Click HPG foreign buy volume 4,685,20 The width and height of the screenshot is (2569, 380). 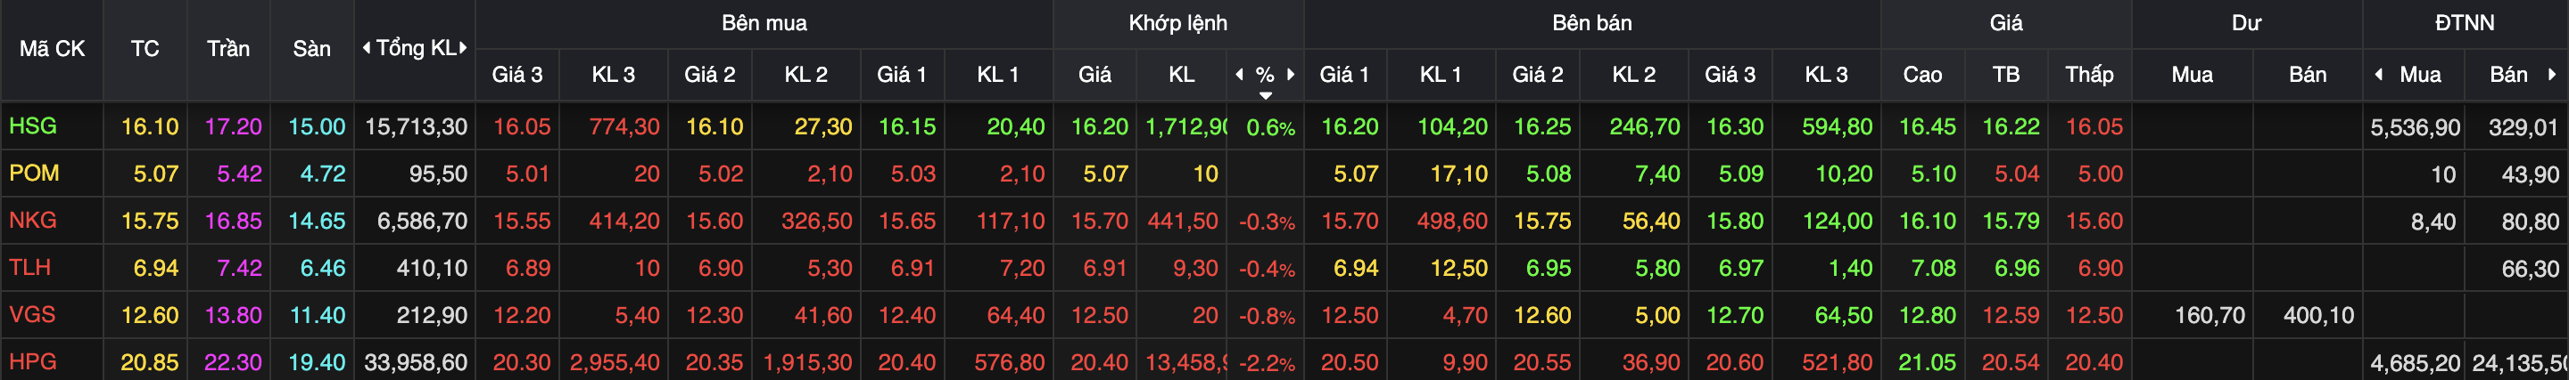pos(2415,363)
